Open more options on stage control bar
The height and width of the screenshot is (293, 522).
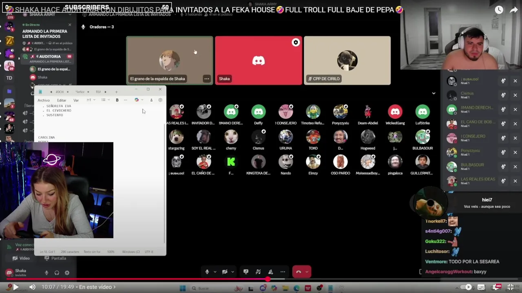pos(283,272)
